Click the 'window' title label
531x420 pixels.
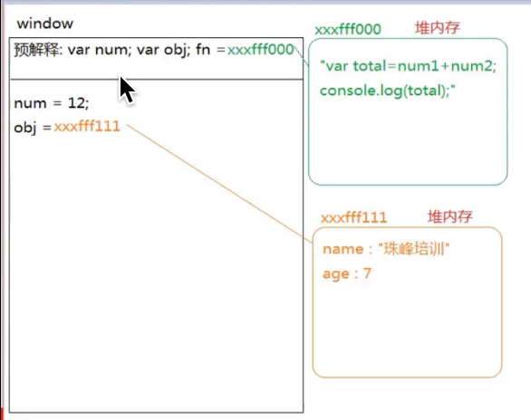click(x=45, y=24)
